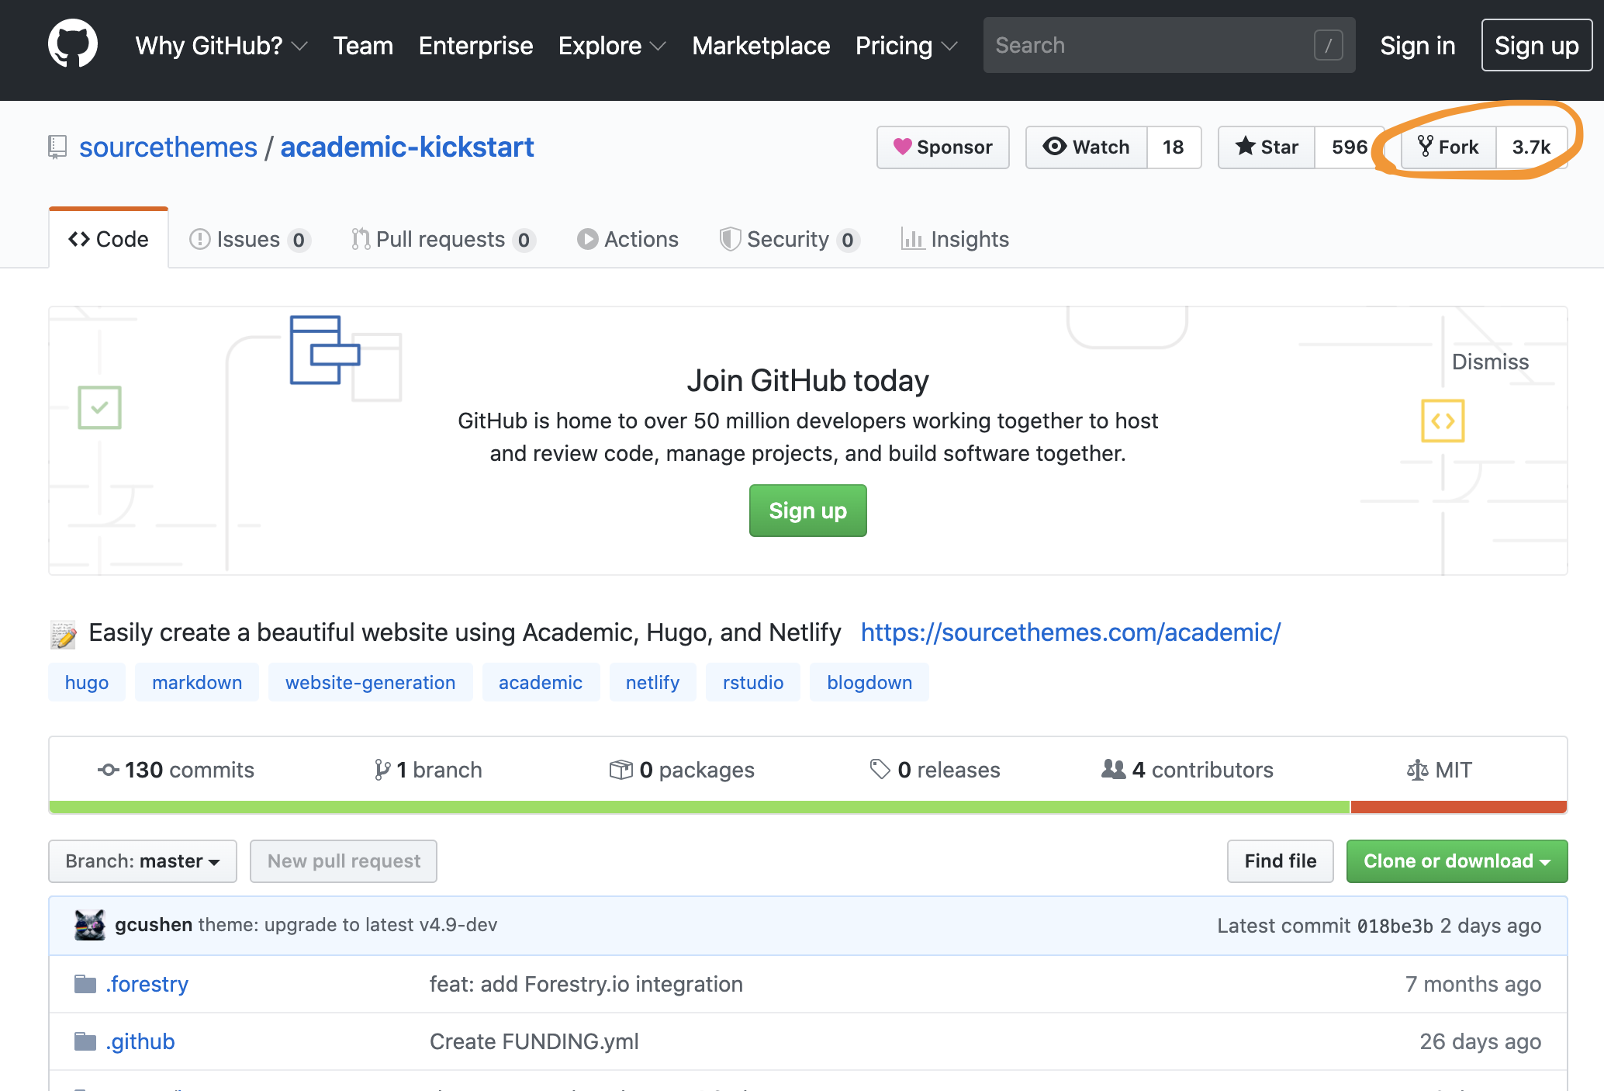Click the Fork button

pos(1448,147)
